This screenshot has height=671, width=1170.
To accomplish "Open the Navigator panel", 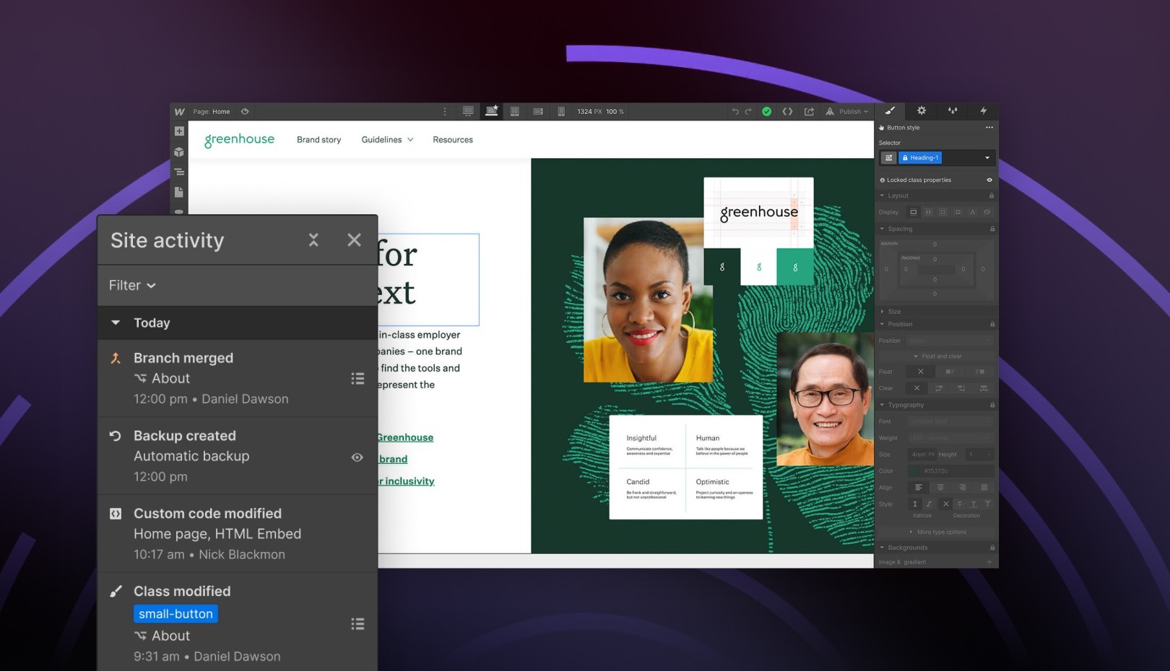I will pos(179,172).
